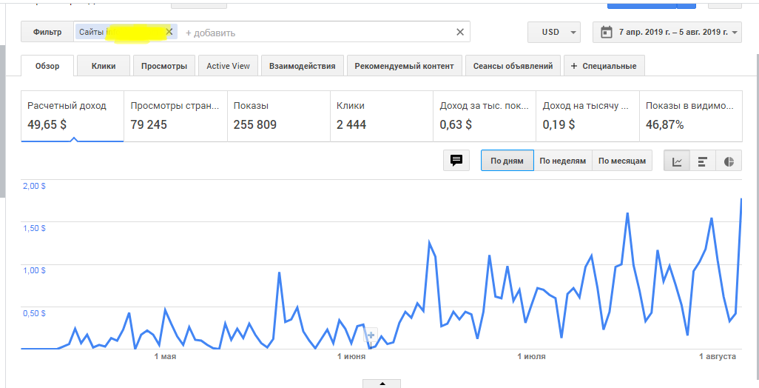Click the 1 июля axis label
The width and height of the screenshot is (759, 388).
click(531, 356)
